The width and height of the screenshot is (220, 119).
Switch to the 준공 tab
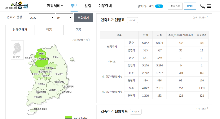(x=78, y=30)
